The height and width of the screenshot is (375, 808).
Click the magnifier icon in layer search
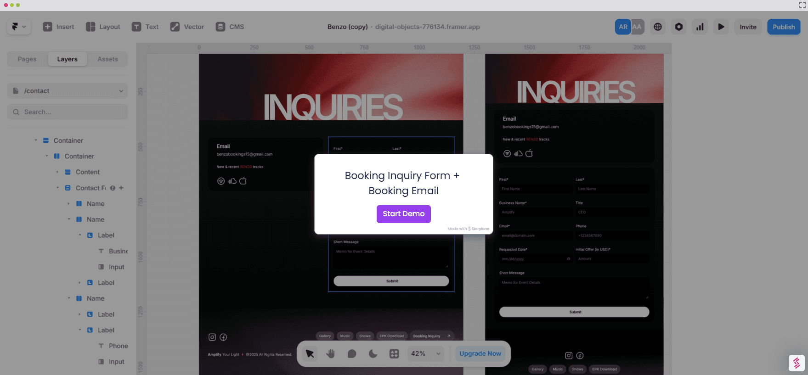click(16, 112)
